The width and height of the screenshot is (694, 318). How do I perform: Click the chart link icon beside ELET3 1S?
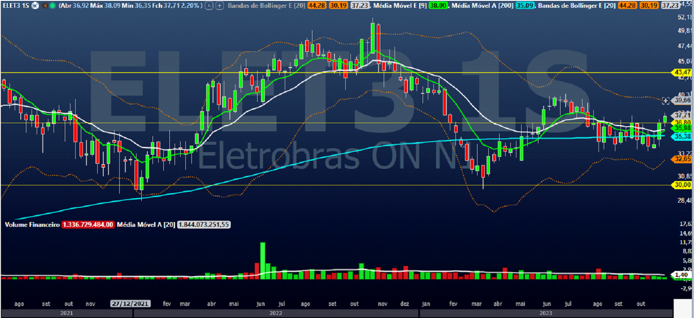point(35,6)
